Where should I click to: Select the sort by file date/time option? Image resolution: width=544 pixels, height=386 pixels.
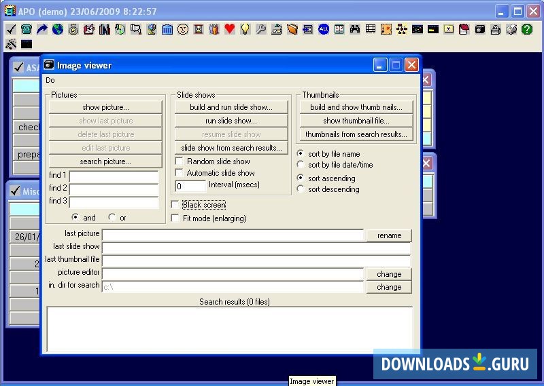coord(301,165)
